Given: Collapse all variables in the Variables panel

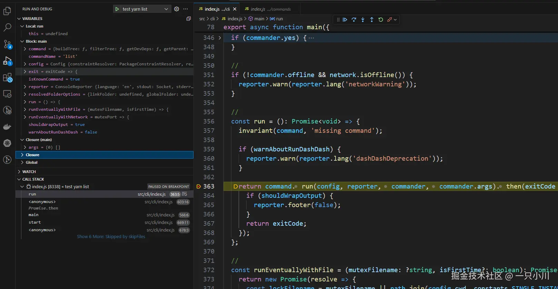Looking at the screenshot, I should (189, 19).
